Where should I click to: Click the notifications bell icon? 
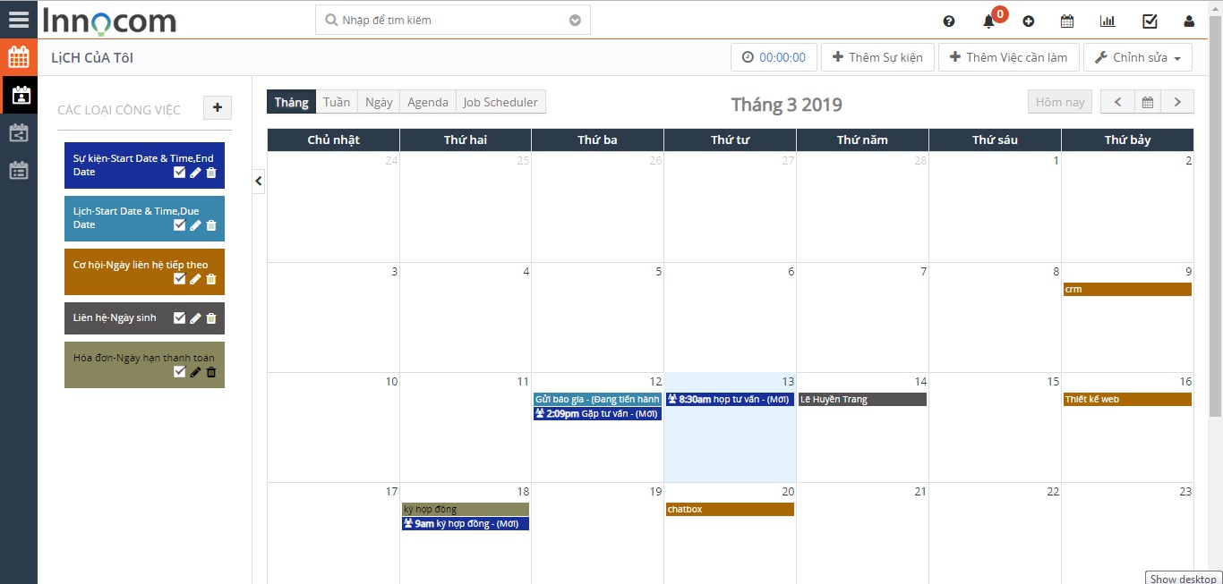[x=988, y=21]
